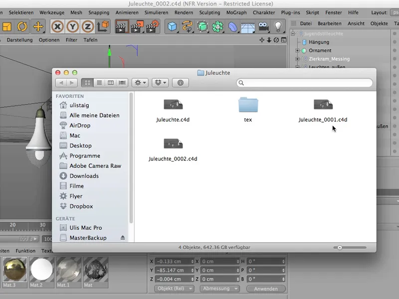This screenshot has height=299, width=399.
Task: Open Dropbox in Finder sidebar
Action: pos(81,206)
